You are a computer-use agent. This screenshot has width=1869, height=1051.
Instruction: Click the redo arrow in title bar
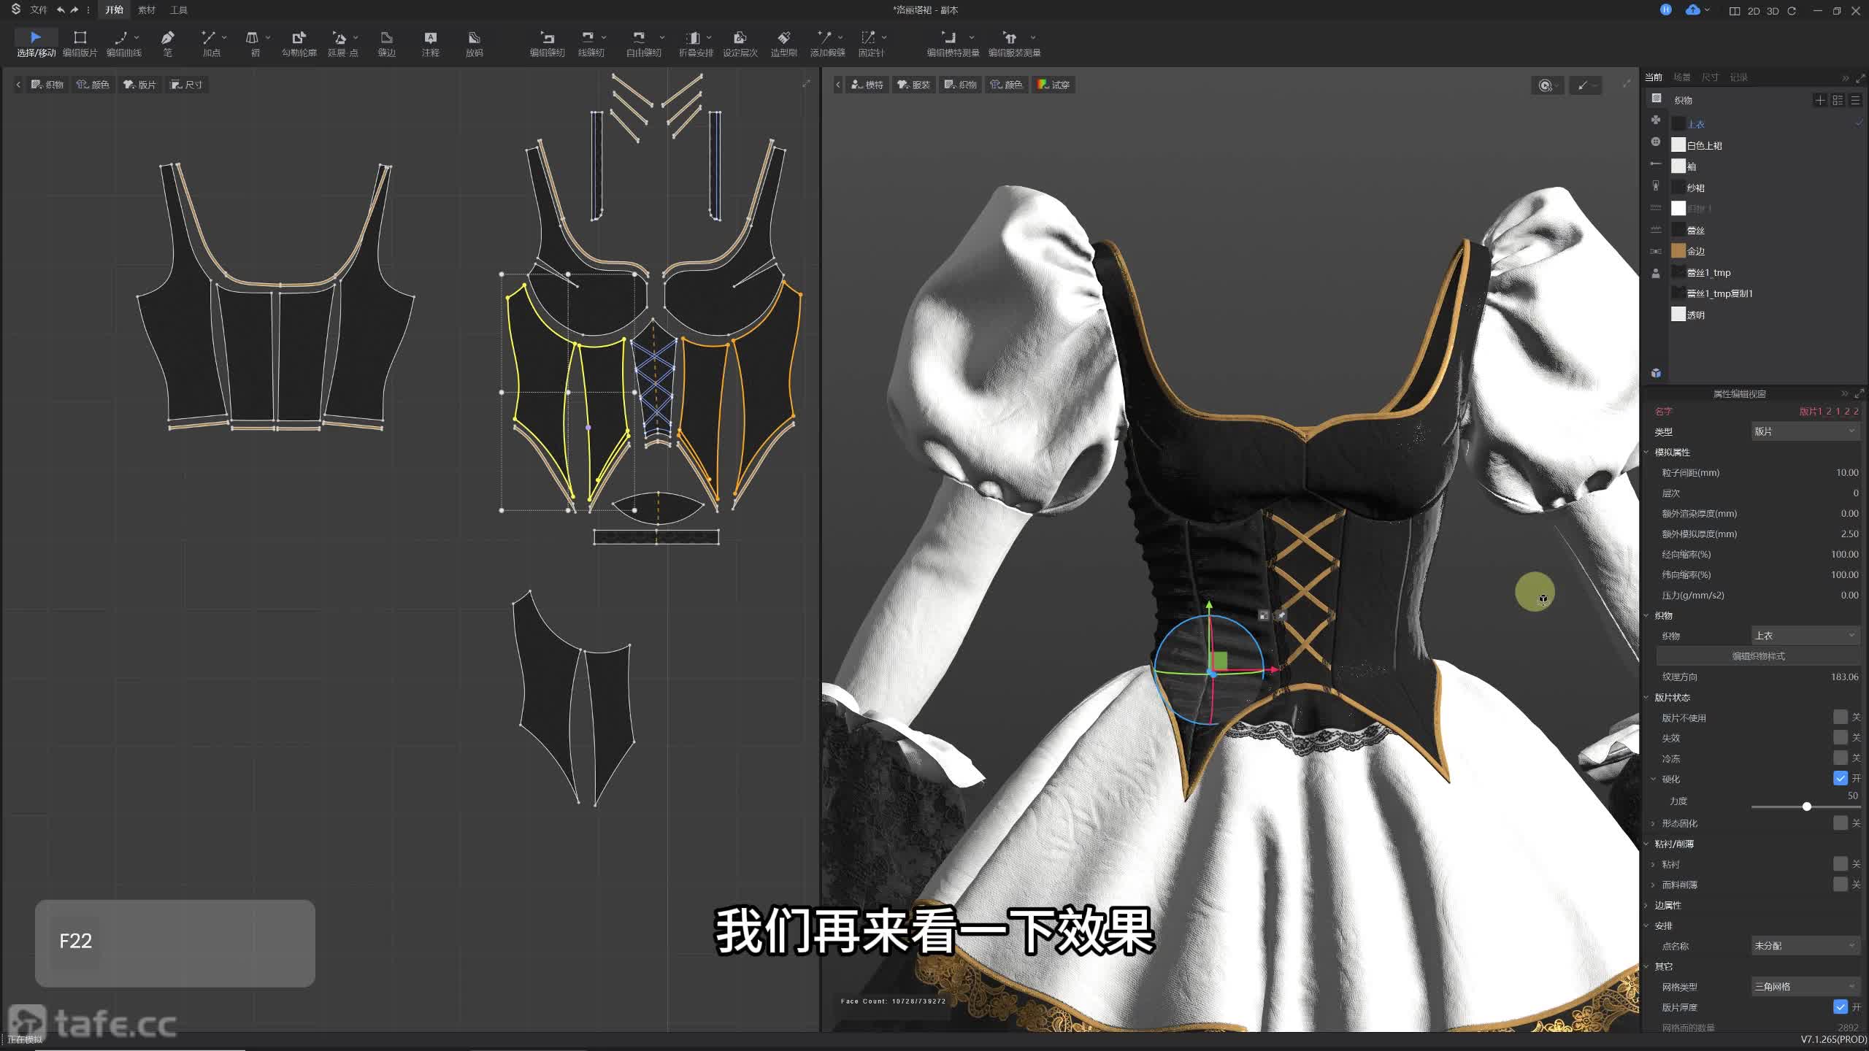click(74, 10)
